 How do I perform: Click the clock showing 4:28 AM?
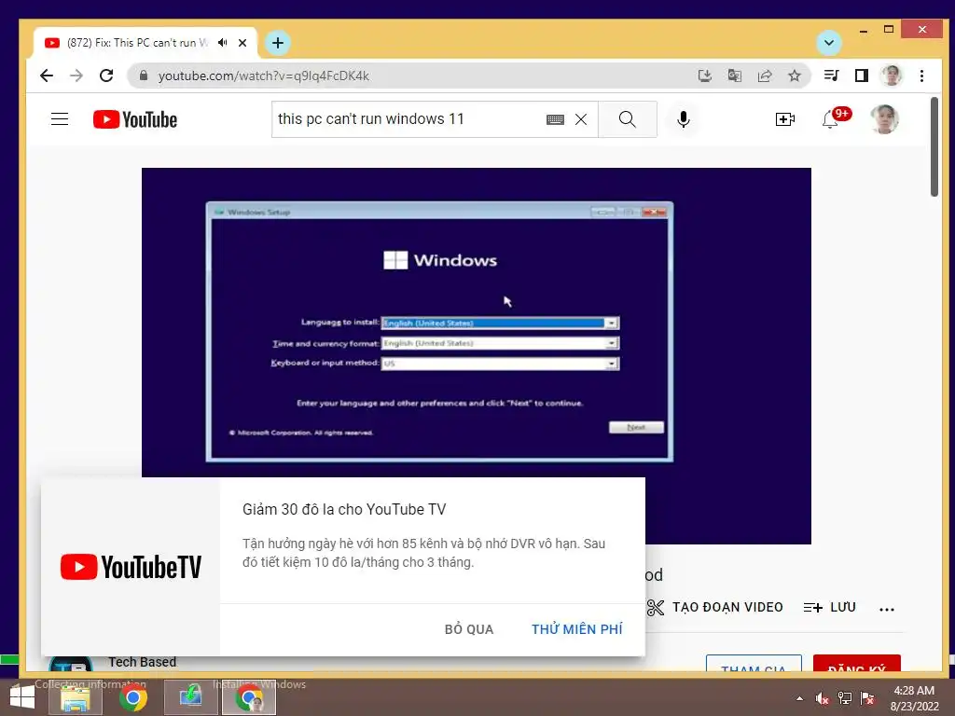click(x=914, y=691)
